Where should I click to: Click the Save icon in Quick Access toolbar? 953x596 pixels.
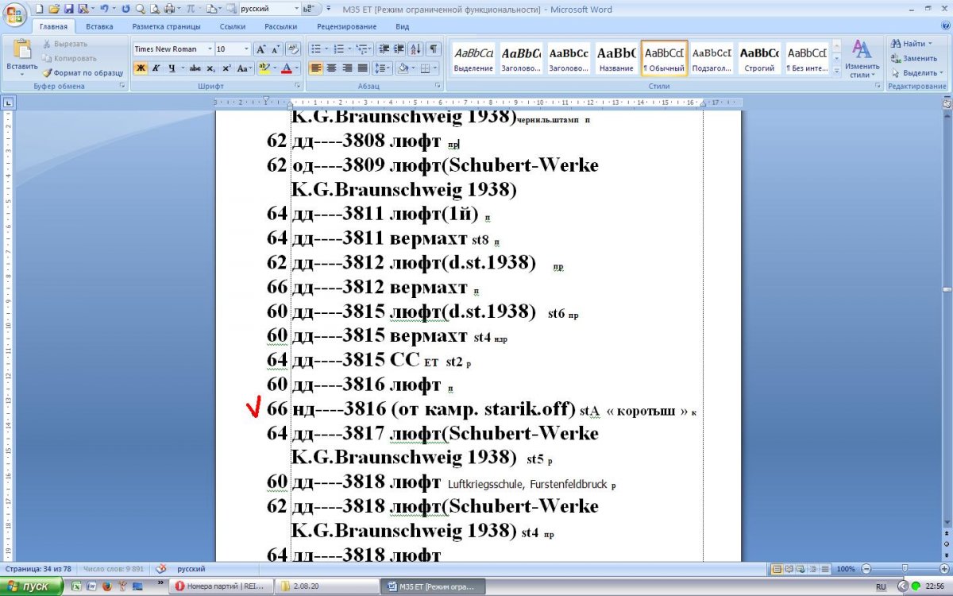point(68,9)
